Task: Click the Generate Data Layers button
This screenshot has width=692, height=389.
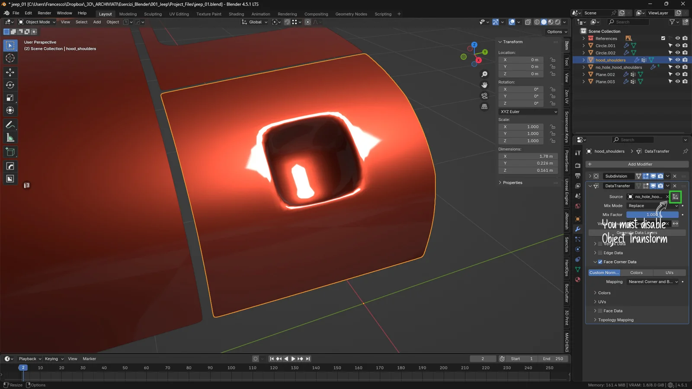Action: click(637, 233)
